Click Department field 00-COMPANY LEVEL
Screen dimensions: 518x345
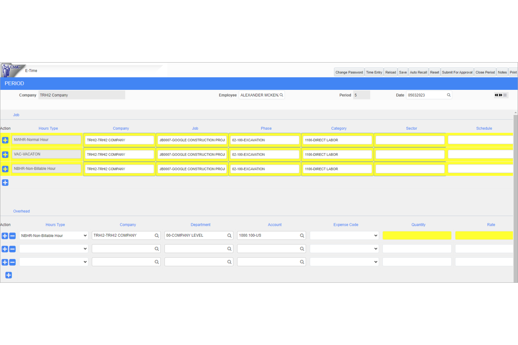pos(199,236)
